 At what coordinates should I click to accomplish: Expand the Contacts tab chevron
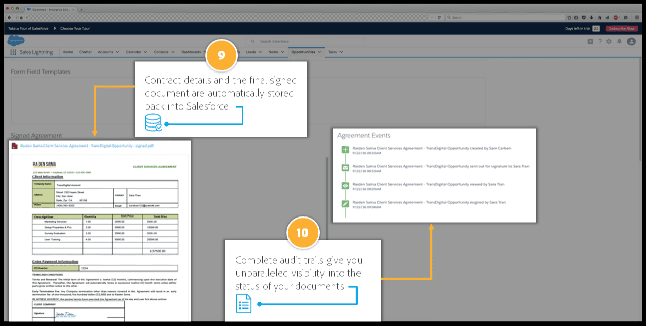(173, 52)
